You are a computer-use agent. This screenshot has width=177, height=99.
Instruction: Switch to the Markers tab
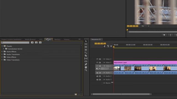57,39
